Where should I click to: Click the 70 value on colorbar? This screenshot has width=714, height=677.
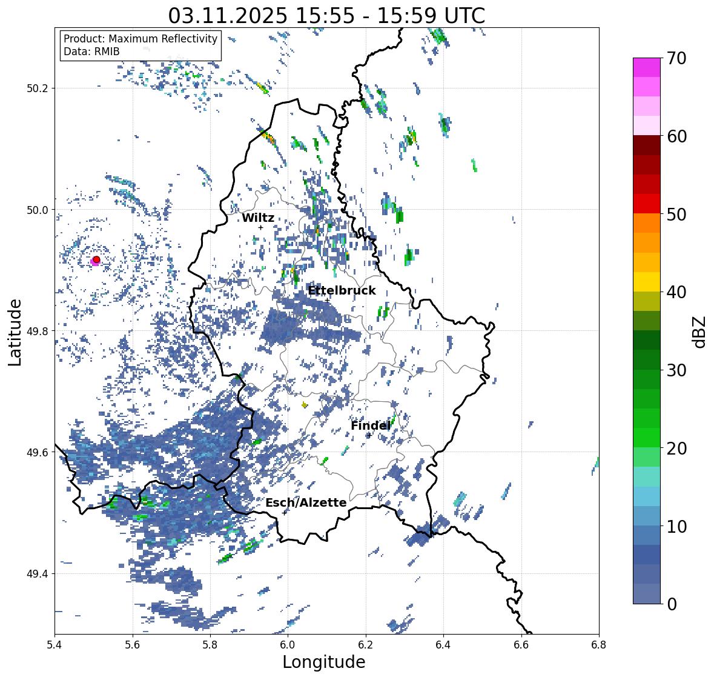point(676,58)
